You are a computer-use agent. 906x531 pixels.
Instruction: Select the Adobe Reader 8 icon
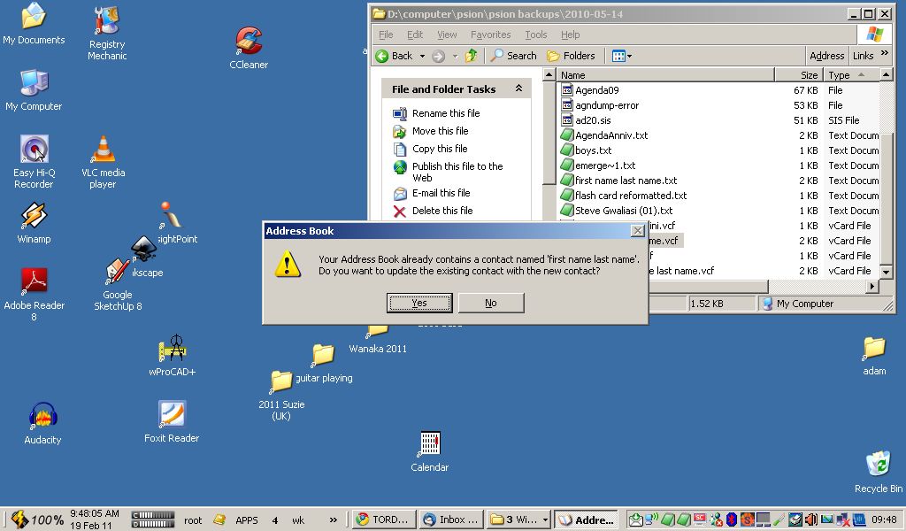[35, 281]
